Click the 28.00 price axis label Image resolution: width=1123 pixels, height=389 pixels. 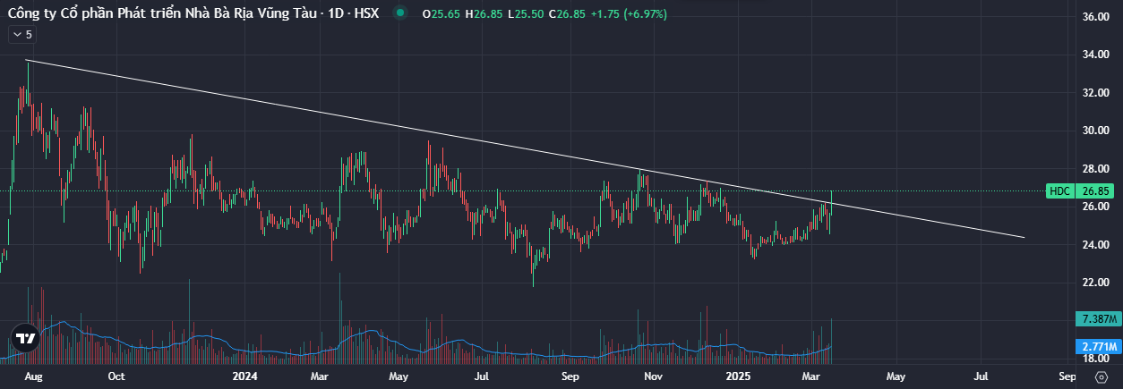[1096, 169]
